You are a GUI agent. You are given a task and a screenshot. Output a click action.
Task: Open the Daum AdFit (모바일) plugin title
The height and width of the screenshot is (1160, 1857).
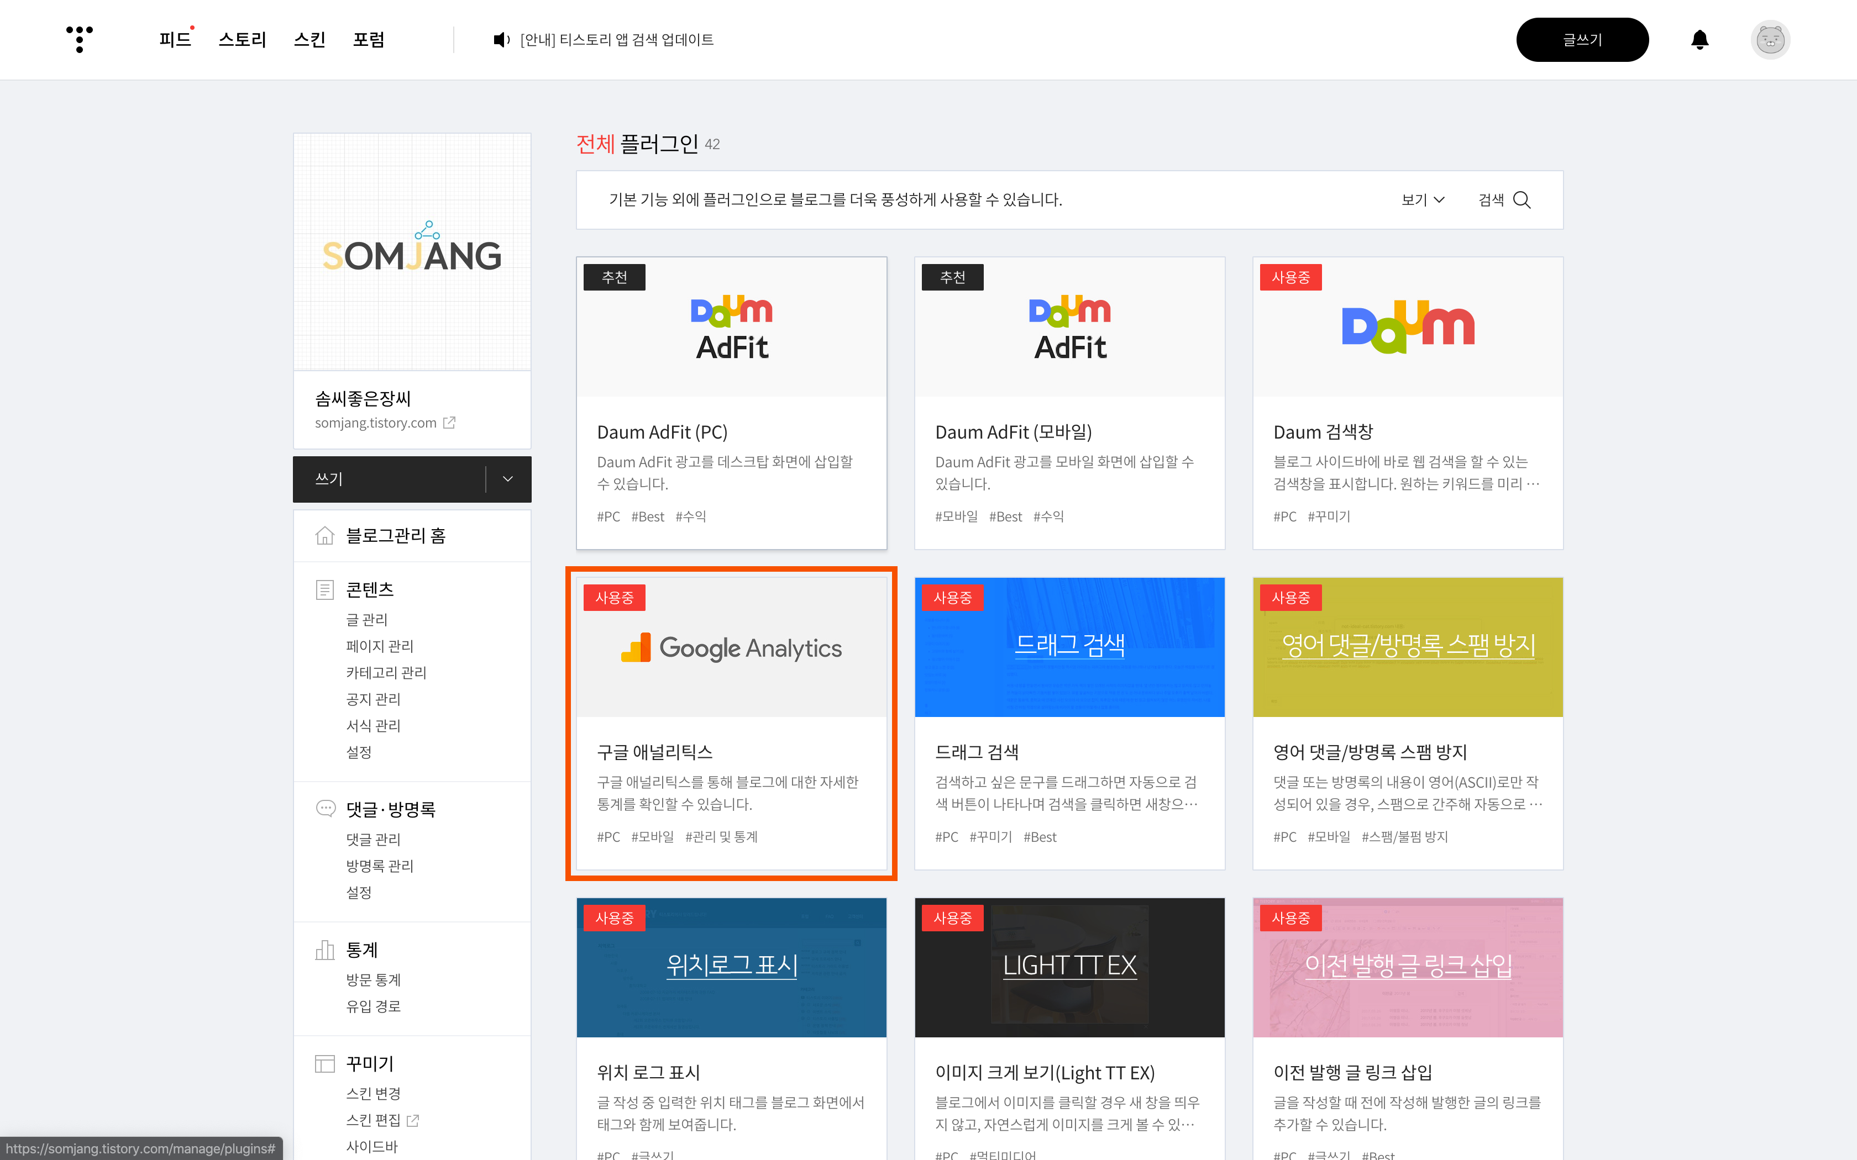pyautogui.click(x=1013, y=432)
